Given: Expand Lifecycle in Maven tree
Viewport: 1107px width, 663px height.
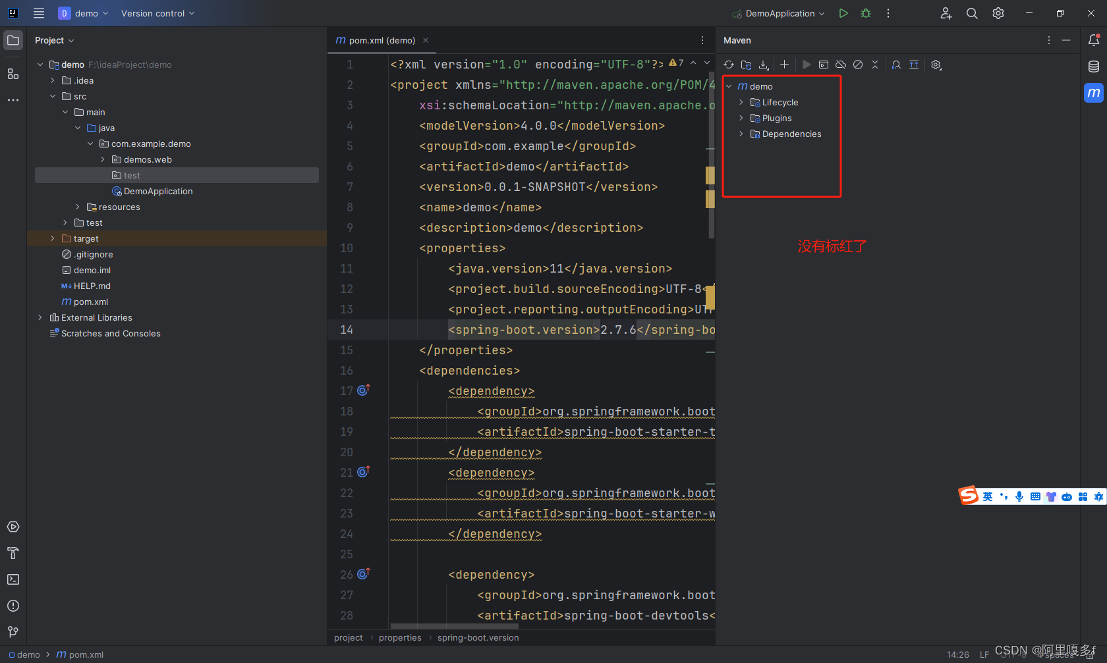Looking at the screenshot, I should pos(741,102).
